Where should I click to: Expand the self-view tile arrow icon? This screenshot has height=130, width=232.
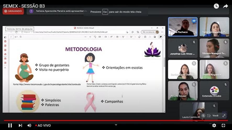pos(224,116)
